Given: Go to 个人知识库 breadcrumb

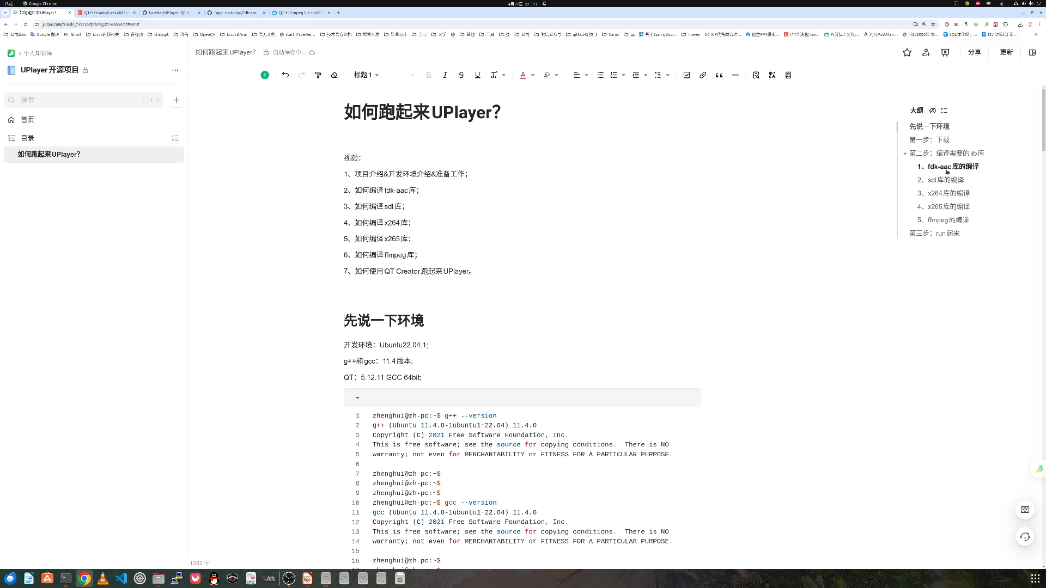Looking at the screenshot, I should click(38, 53).
